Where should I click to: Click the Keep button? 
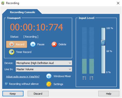13,94
